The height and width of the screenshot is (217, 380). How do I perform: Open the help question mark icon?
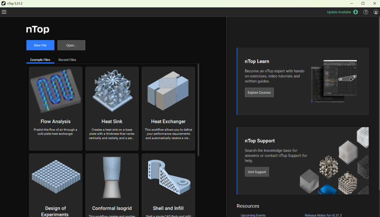click(x=366, y=12)
